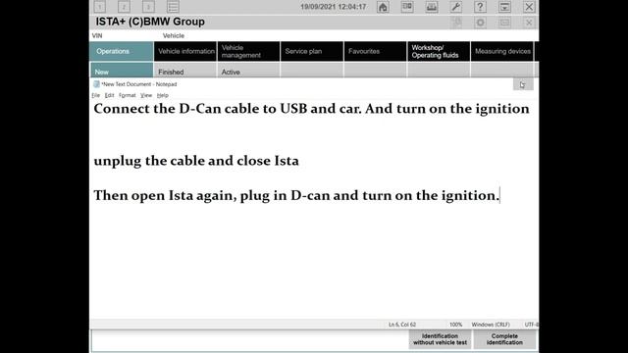Image resolution: width=628 pixels, height=353 pixels.
Task: Open ISTA settings wrench icon
Action: click(x=455, y=7)
